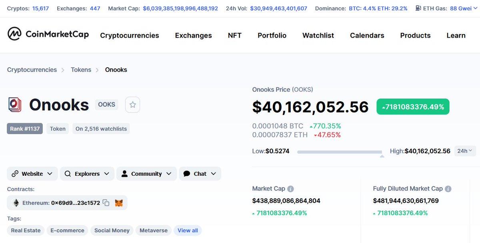Select the E-commerce tag
Screen dimensions: 480x243
click(67, 230)
